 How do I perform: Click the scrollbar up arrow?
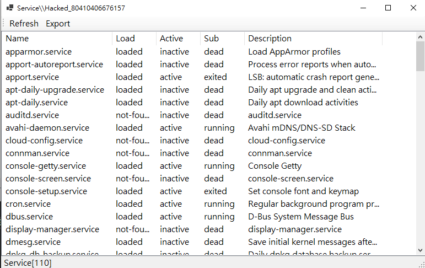pyautogui.click(x=420, y=37)
